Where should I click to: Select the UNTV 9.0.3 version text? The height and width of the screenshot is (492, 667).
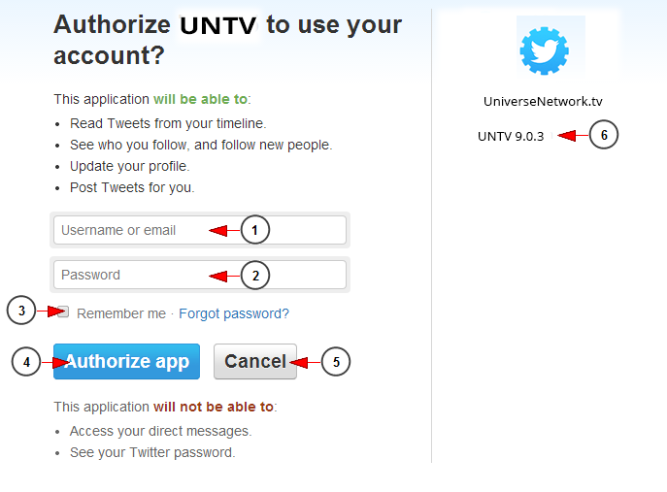point(511,137)
